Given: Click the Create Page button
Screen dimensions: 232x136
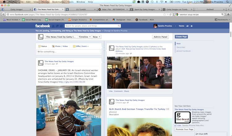Looking at the screenshot, I should [x=181, y=37].
